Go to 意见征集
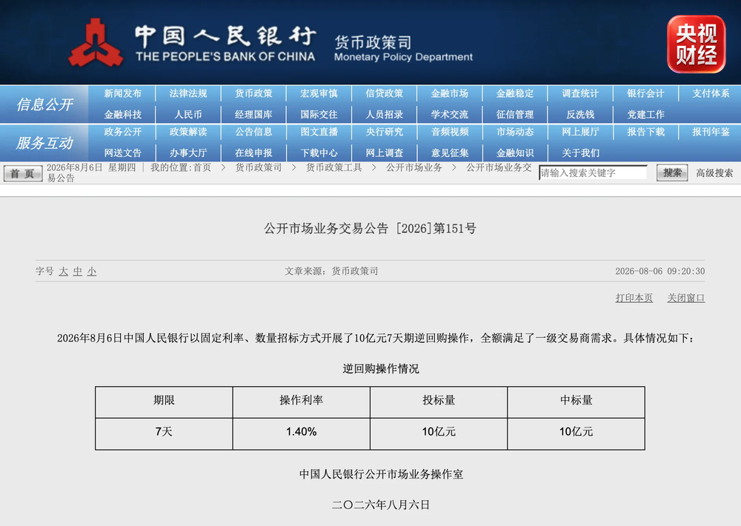Image resolution: width=741 pixels, height=526 pixels. (x=450, y=153)
